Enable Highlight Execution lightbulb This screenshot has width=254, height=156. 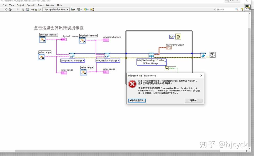23,9
